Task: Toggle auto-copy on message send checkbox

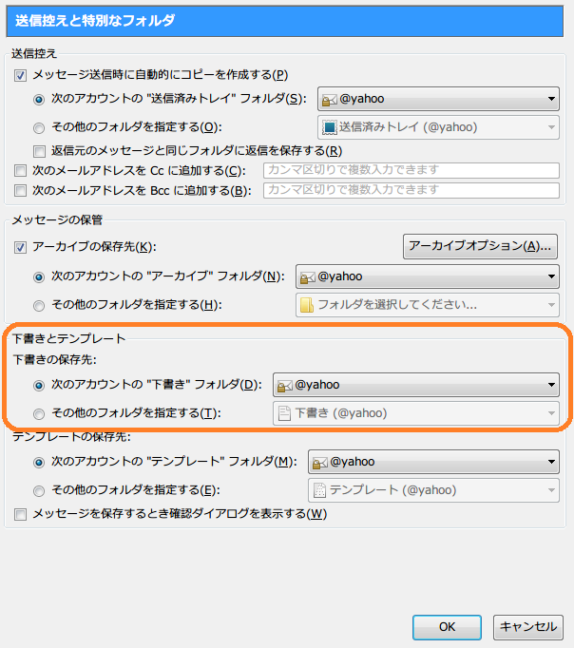Action: click(21, 75)
